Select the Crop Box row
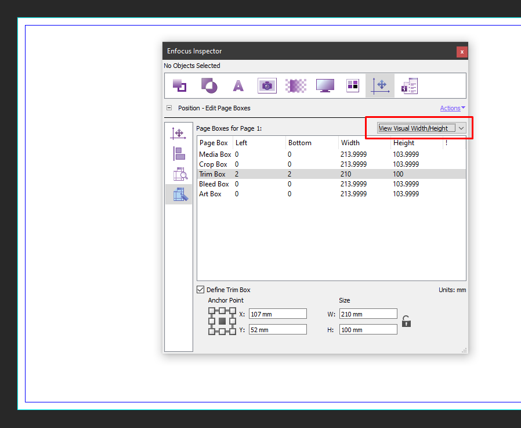521x428 pixels. pos(331,164)
